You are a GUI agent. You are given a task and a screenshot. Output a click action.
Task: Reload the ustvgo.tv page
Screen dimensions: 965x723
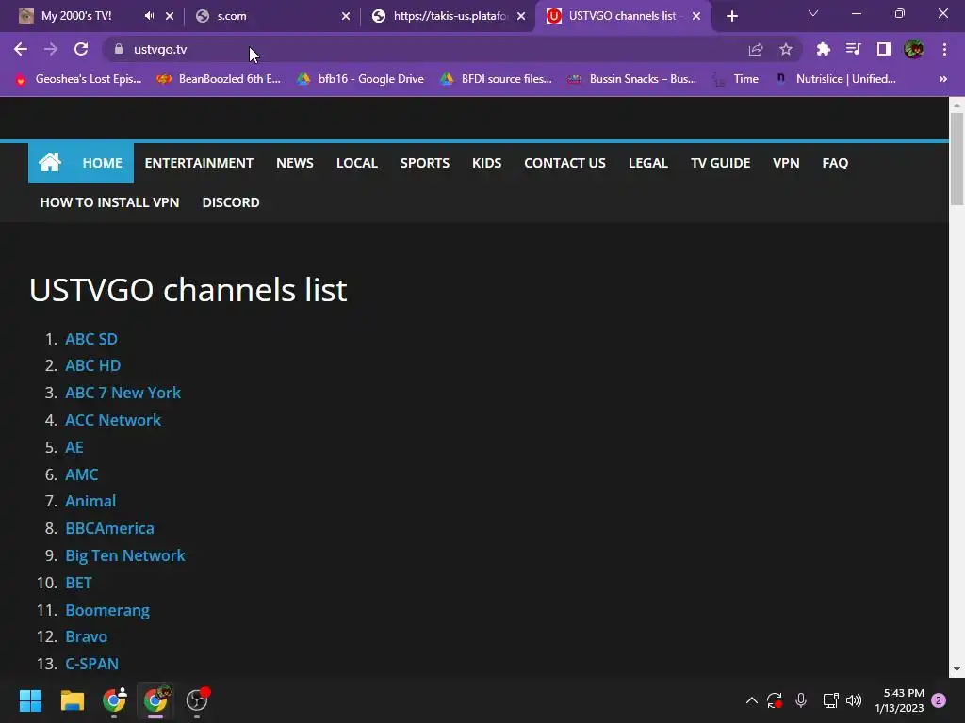[x=81, y=49]
